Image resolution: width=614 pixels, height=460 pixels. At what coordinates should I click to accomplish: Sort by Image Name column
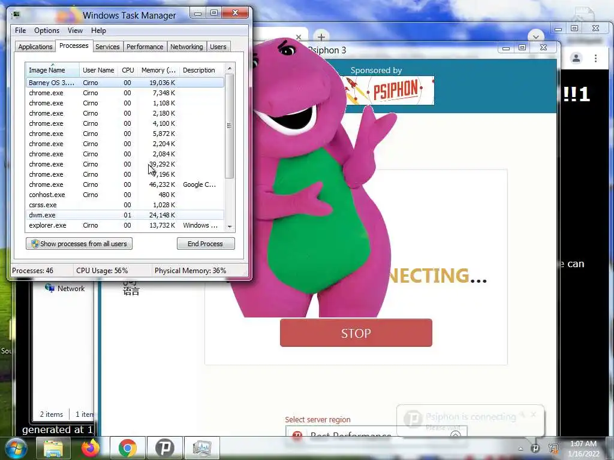(53, 70)
